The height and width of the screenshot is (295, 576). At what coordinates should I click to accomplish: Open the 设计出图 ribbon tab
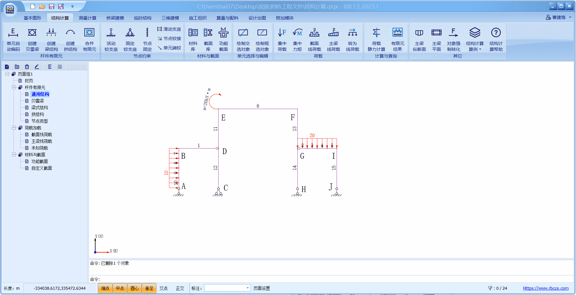click(257, 18)
